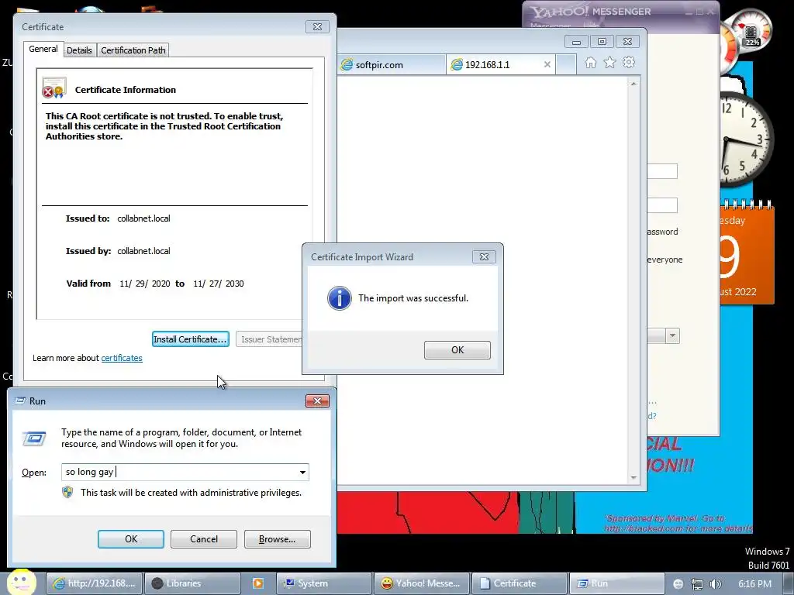Click the blue information icon in import dialog
The width and height of the screenshot is (794, 595).
coord(340,298)
